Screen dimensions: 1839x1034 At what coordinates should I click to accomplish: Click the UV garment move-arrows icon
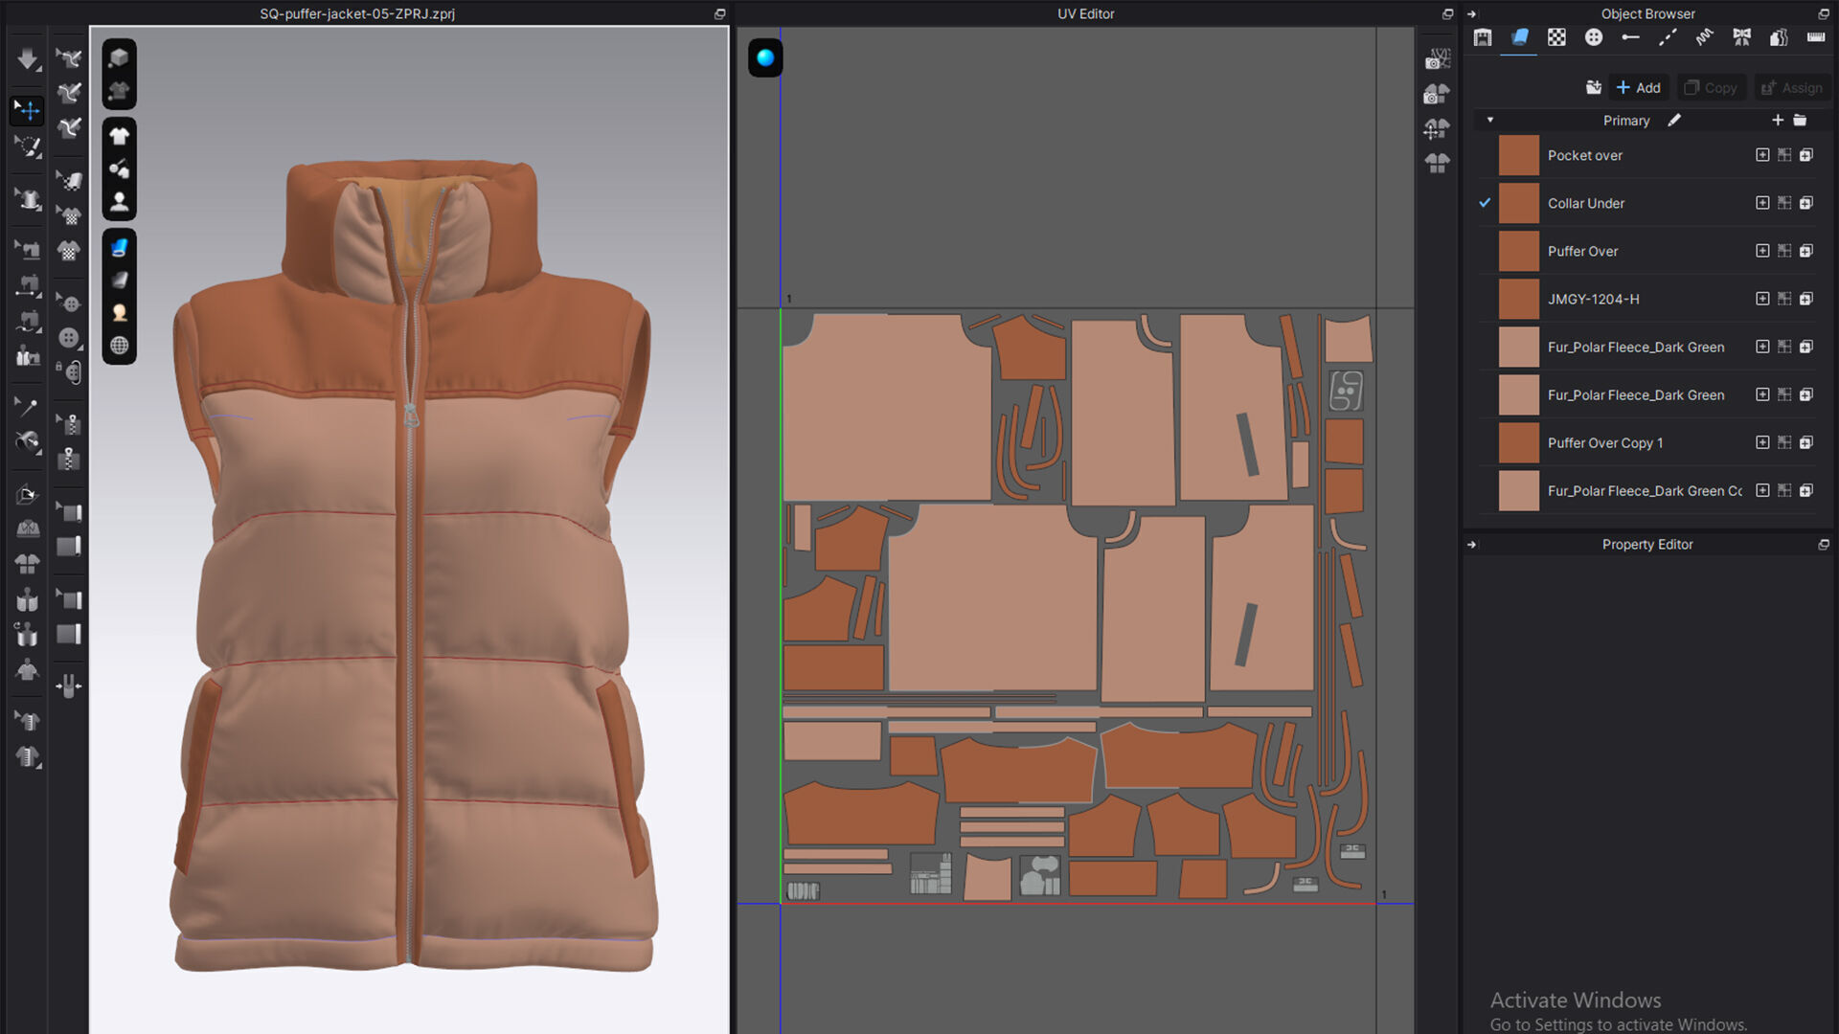click(x=1437, y=128)
